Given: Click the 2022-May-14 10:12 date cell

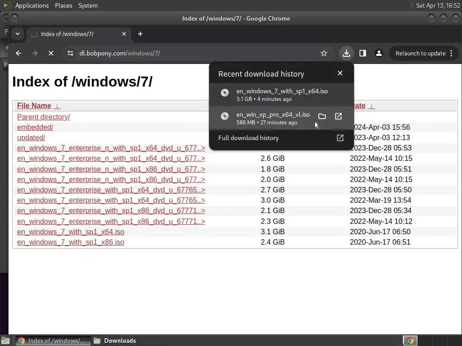Looking at the screenshot, I should point(381,221).
